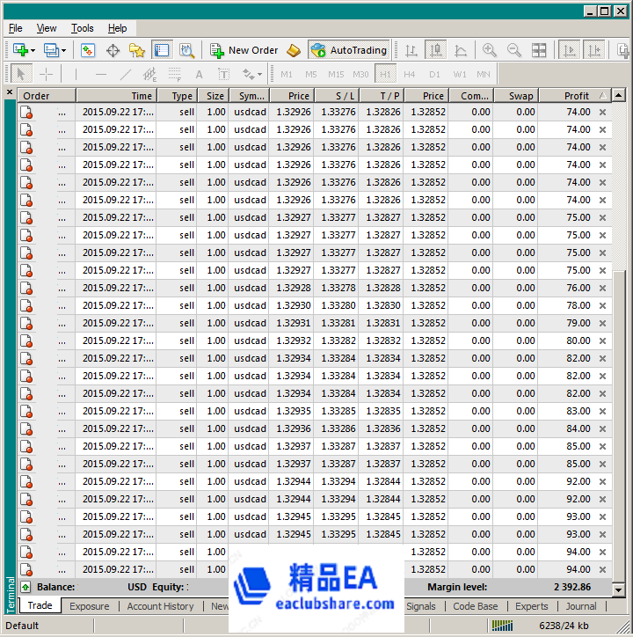This screenshot has width=633, height=637.
Task: Close the order with profit 80.00
Action: click(x=602, y=340)
